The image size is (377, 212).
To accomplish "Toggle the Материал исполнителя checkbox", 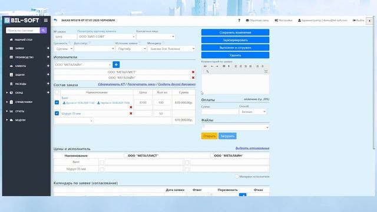I will [x=237, y=177].
